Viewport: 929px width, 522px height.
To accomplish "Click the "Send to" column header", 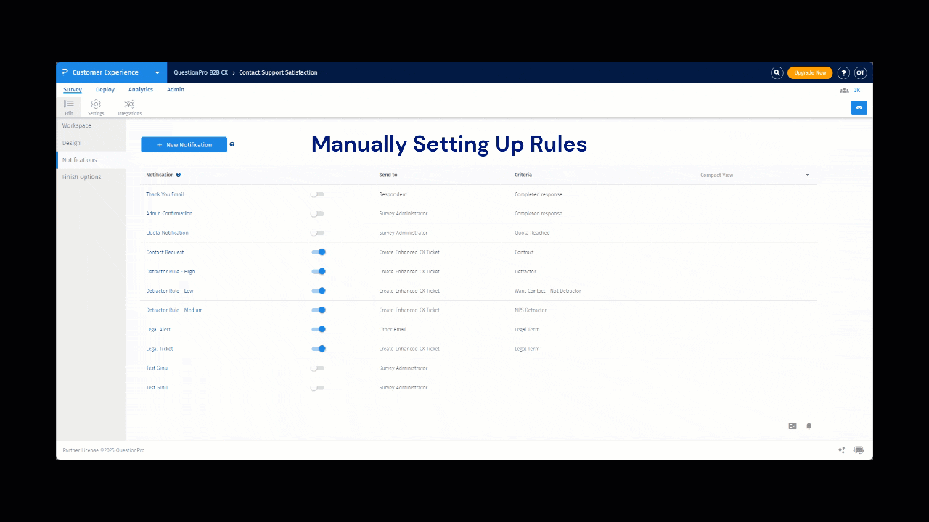I will point(388,175).
